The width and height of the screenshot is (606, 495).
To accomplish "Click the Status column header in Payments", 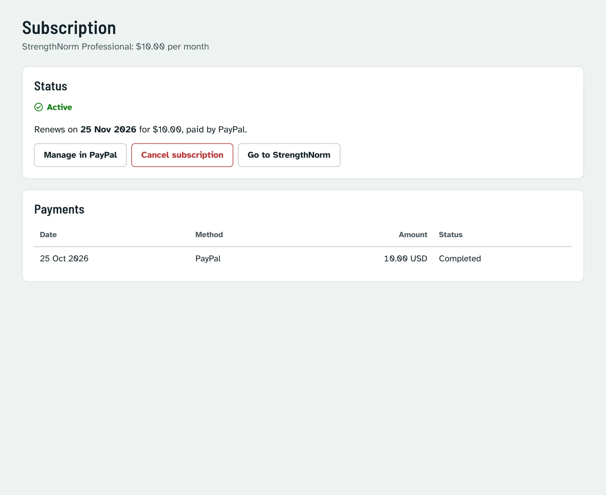I will [x=451, y=235].
